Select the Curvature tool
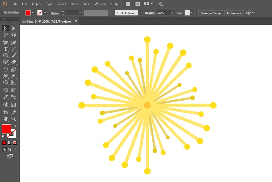 click(x=14, y=43)
